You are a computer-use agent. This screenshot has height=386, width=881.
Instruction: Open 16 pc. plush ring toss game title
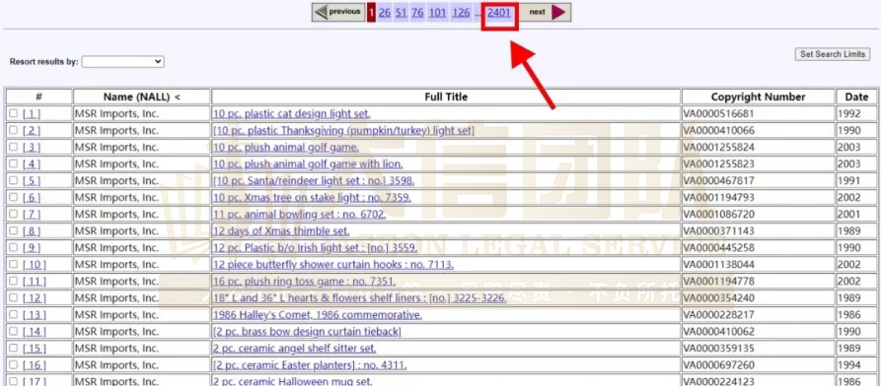pos(304,281)
